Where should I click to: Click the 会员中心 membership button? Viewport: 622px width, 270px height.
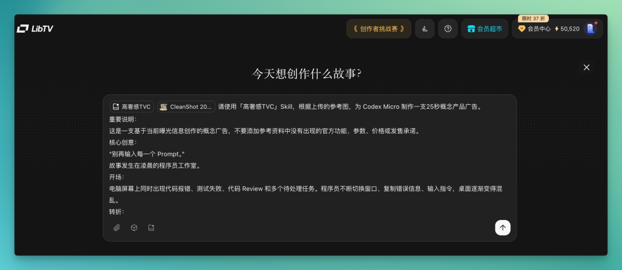click(534, 29)
